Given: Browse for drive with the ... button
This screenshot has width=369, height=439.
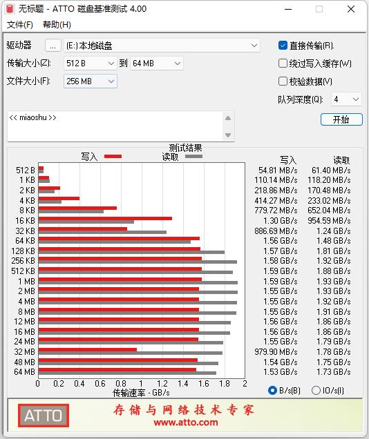Looking at the screenshot, I should [x=53, y=46].
